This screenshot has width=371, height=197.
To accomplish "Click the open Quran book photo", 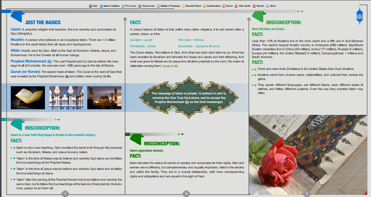I will click(28, 97).
